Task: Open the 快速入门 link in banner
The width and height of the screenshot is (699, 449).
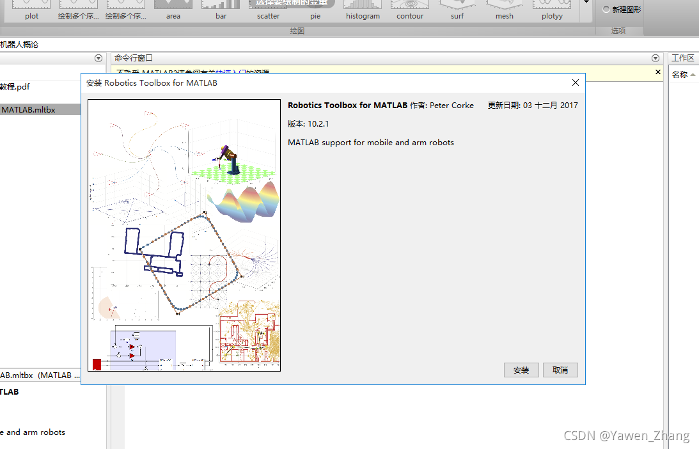Action: tap(230, 72)
